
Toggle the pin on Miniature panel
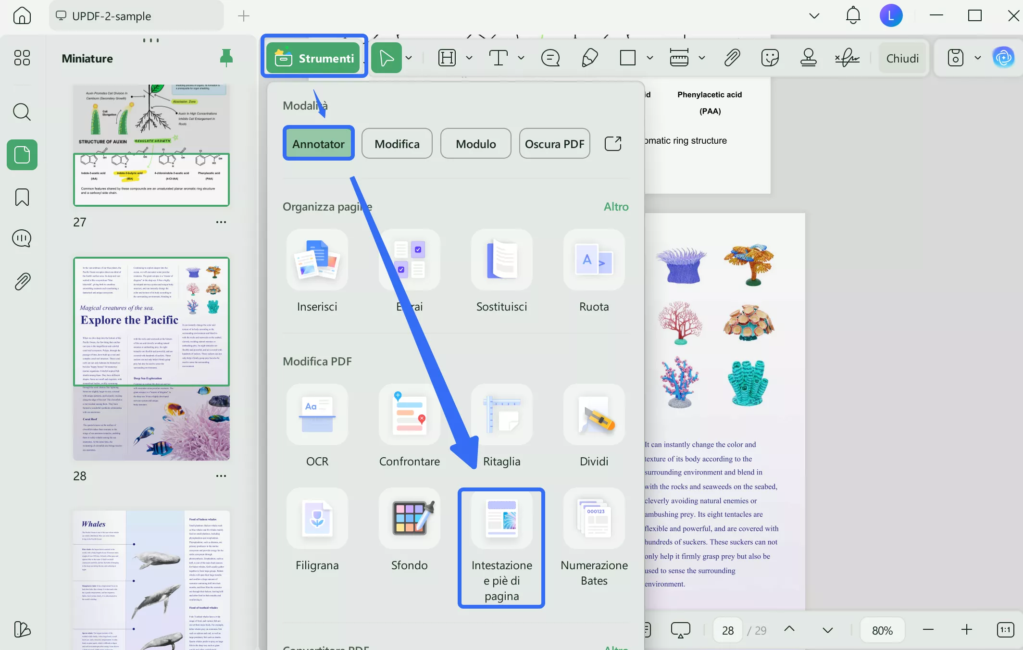(x=226, y=58)
